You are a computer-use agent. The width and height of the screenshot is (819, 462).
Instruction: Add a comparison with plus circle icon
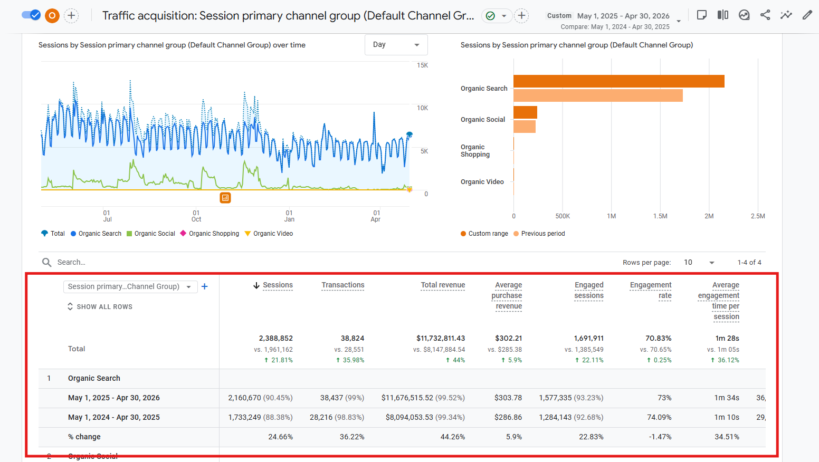coord(71,16)
